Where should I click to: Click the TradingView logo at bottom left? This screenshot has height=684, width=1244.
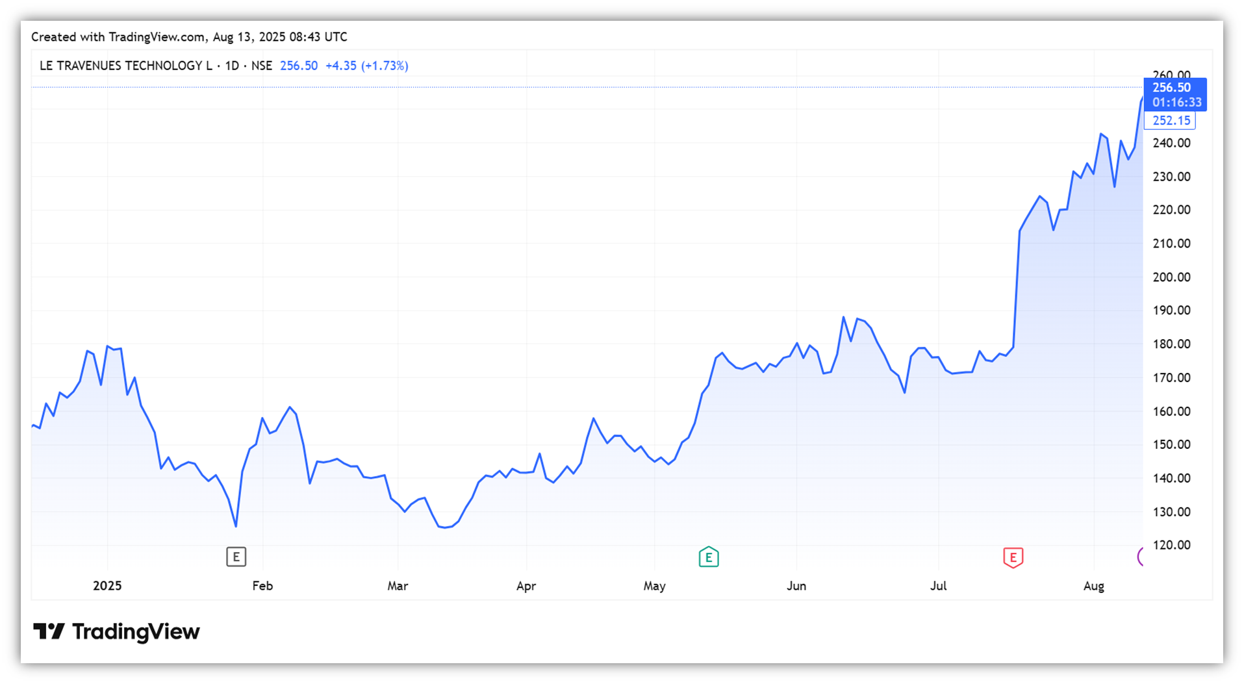pos(117,631)
